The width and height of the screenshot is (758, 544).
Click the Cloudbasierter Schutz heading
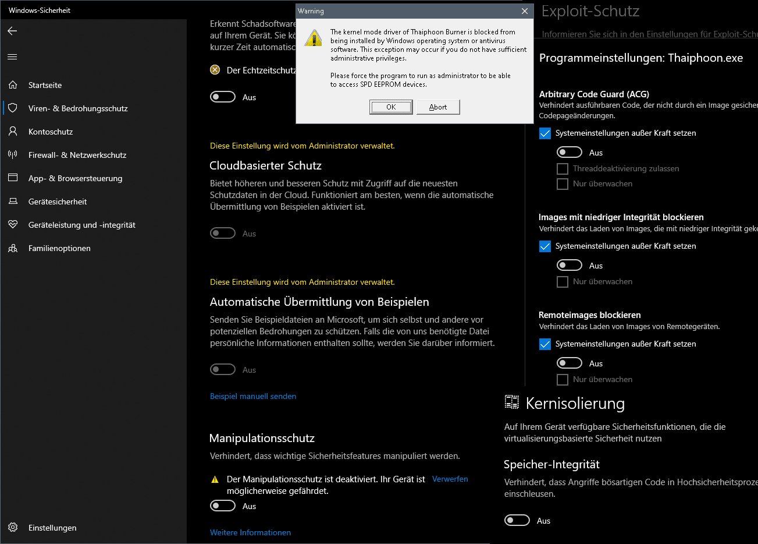click(265, 165)
